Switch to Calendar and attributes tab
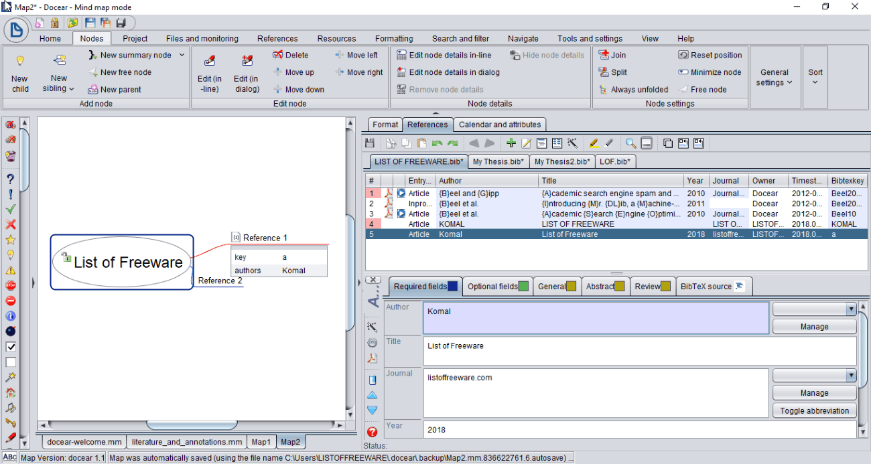The image size is (871, 464). (x=500, y=125)
